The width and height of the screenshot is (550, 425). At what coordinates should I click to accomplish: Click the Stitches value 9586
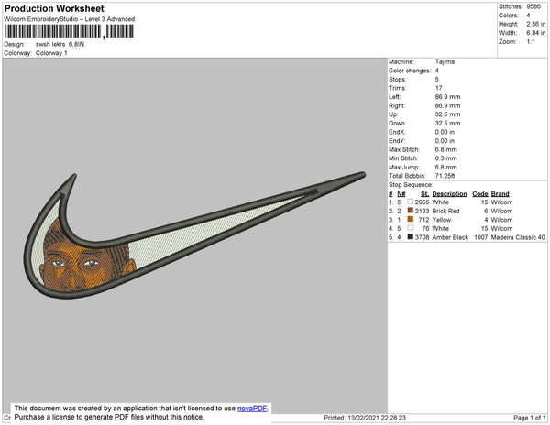[x=533, y=6]
